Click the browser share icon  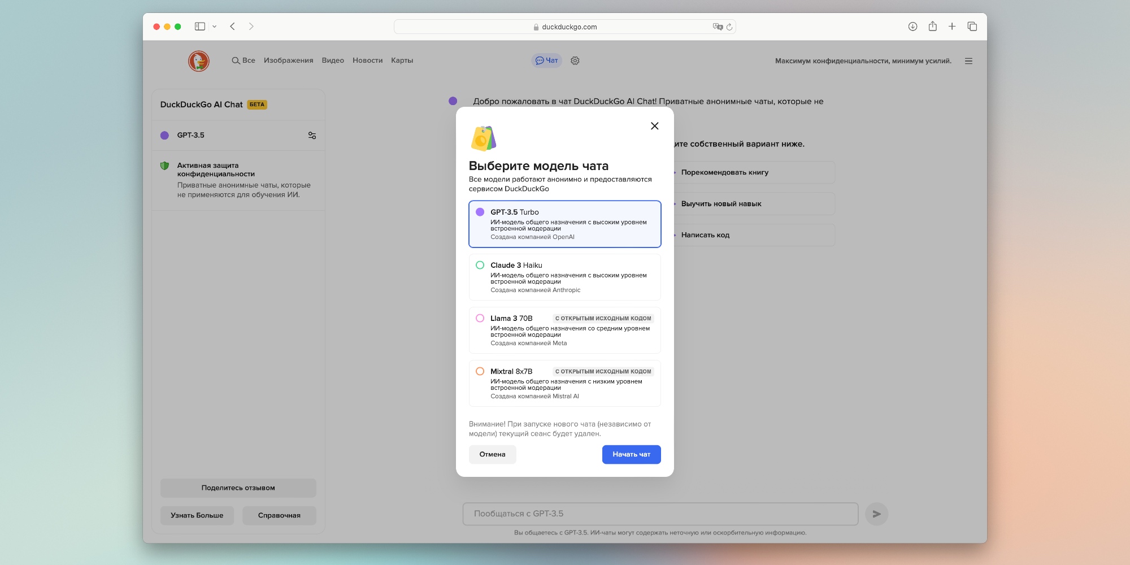coord(932,26)
